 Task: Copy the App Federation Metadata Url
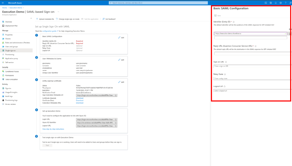click(x=116, y=95)
